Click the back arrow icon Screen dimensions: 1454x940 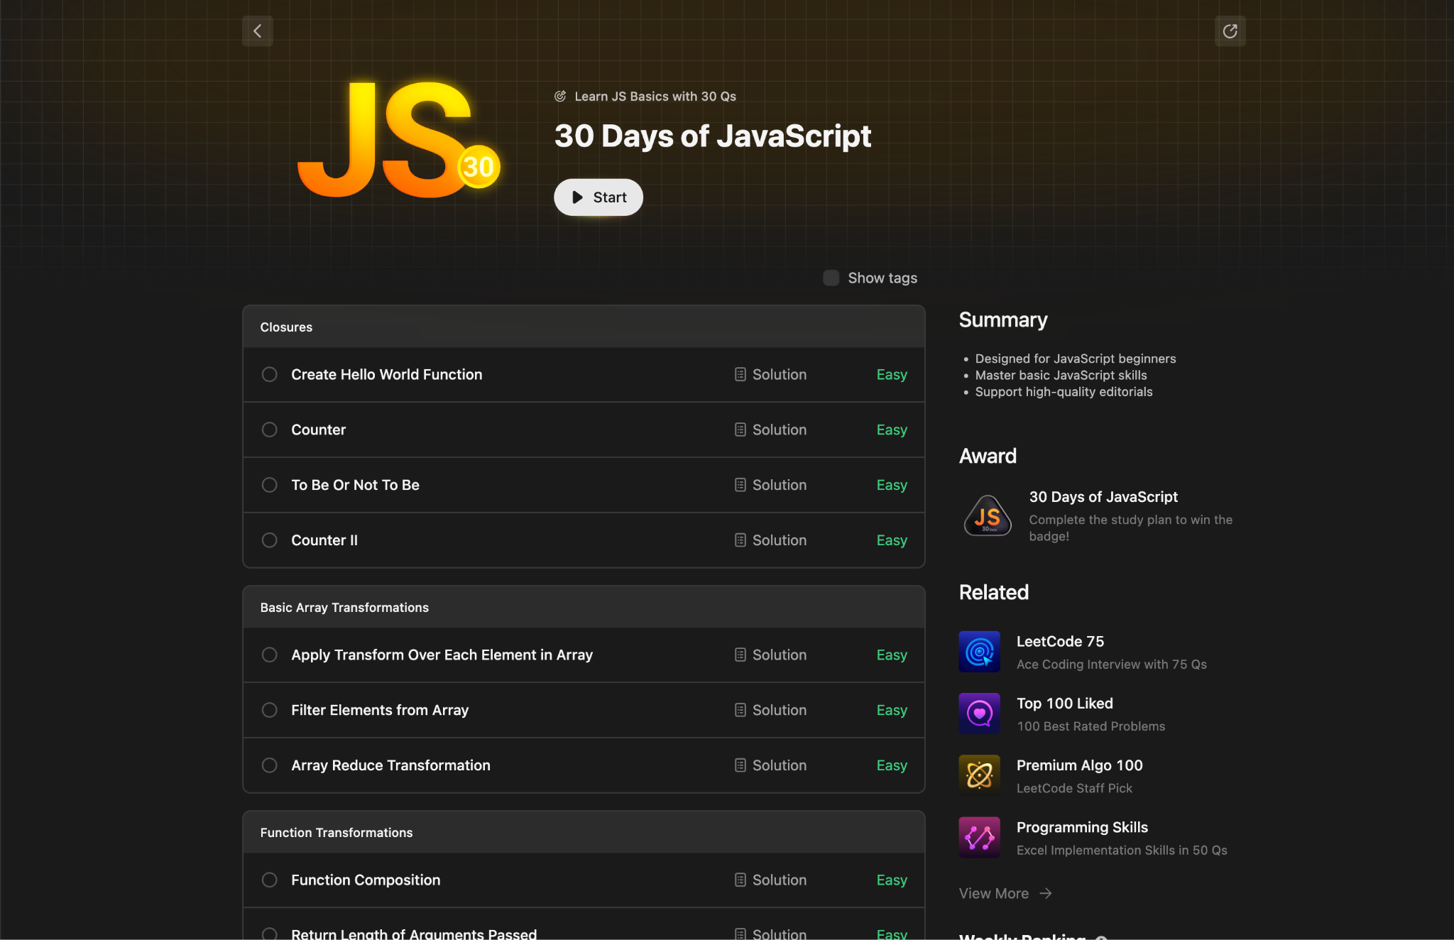pos(258,31)
